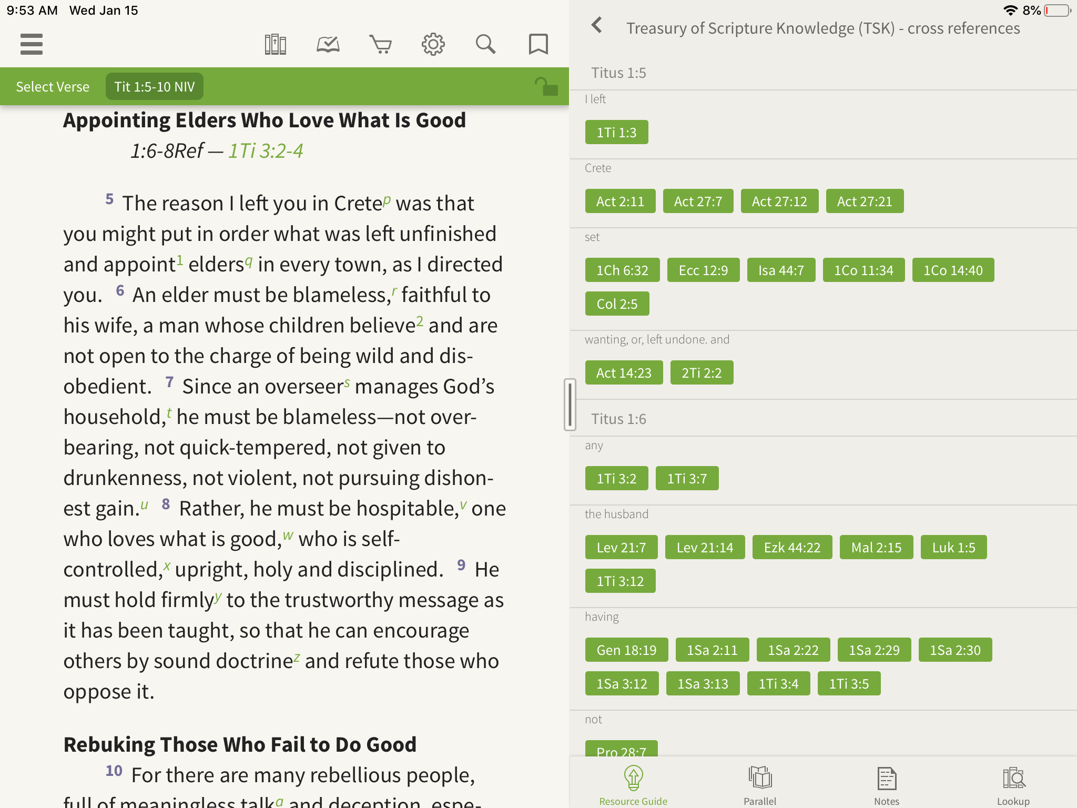Open cross reference Lev 21:7
1077x808 pixels.
click(621, 547)
